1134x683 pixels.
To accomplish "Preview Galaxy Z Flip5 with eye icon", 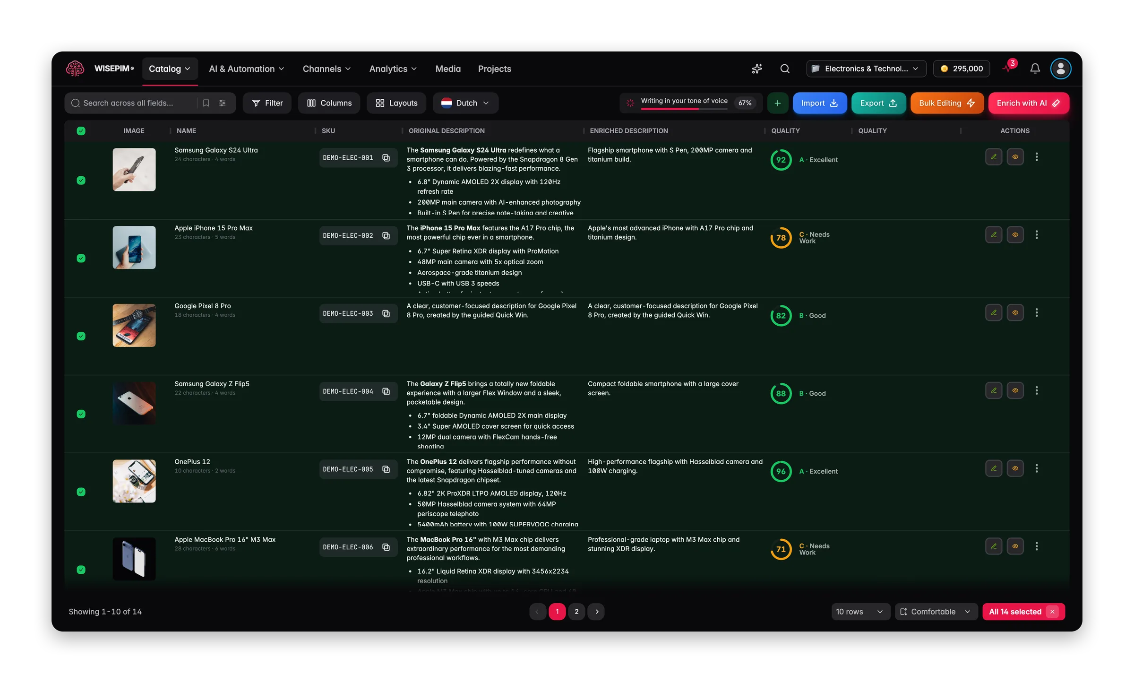I will point(1015,390).
